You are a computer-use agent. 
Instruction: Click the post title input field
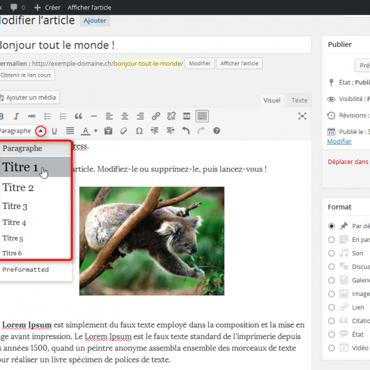coord(154,45)
